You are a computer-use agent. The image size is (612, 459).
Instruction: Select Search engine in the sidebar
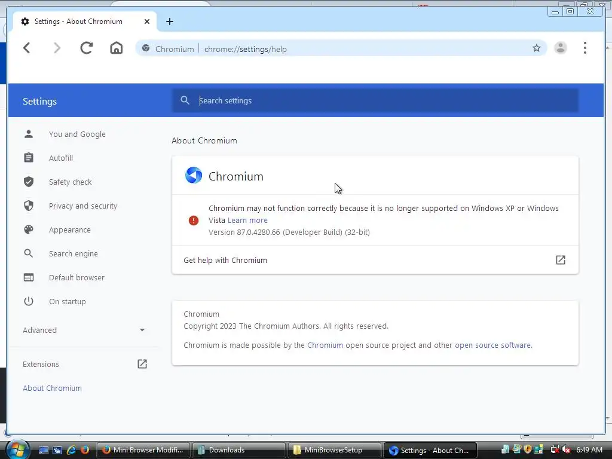click(74, 253)
